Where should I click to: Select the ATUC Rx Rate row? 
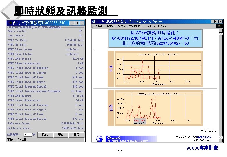(x=45, y=45)
